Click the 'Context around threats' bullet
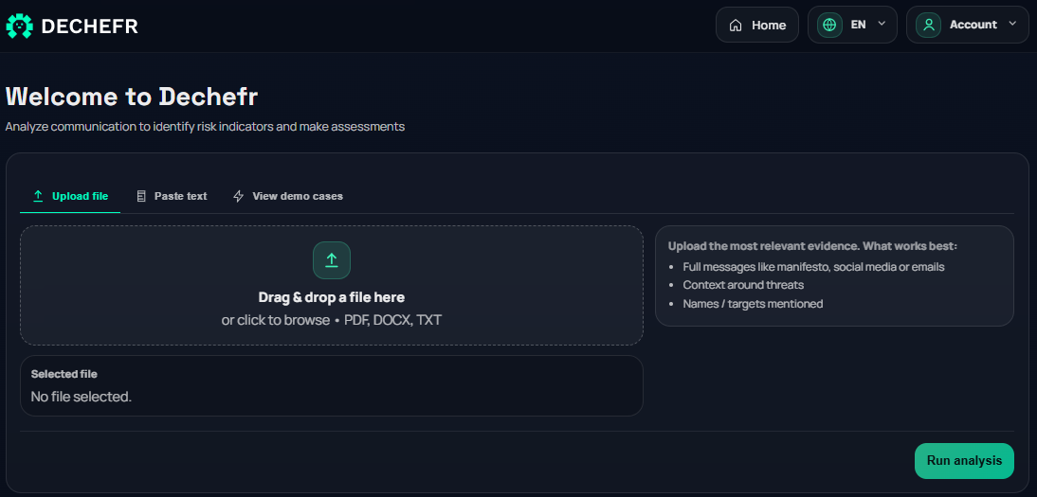The image size is (1037, 497). point(743,286)
